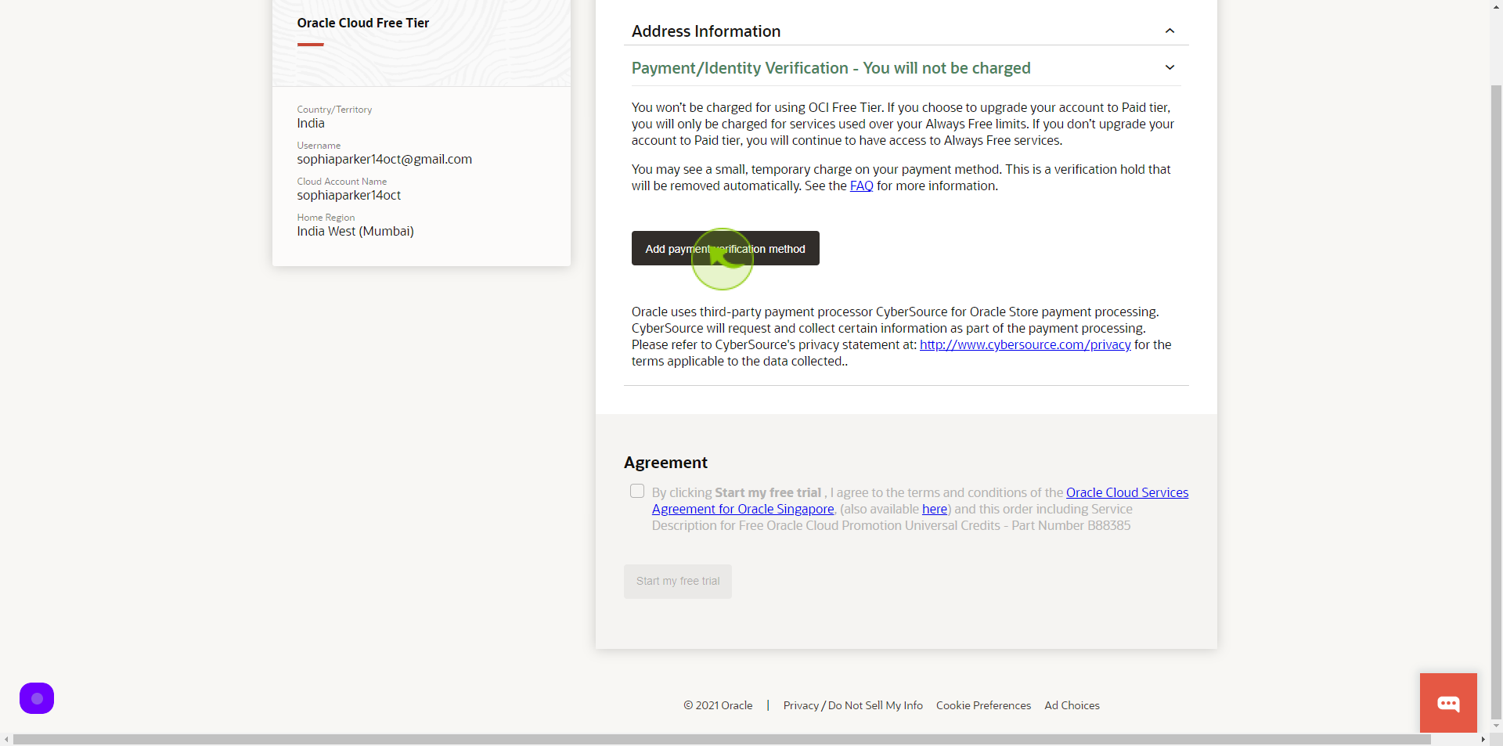This screenshot has height=746, width=1503.
Task: Select Cloud Account Name sophiaparker14oct
Action: [x=348, y=195]
